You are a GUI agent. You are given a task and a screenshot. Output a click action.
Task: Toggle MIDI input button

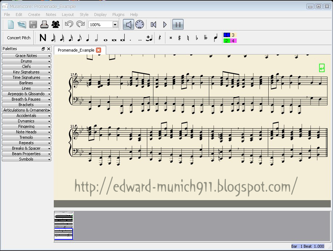[x=140, y=25]
